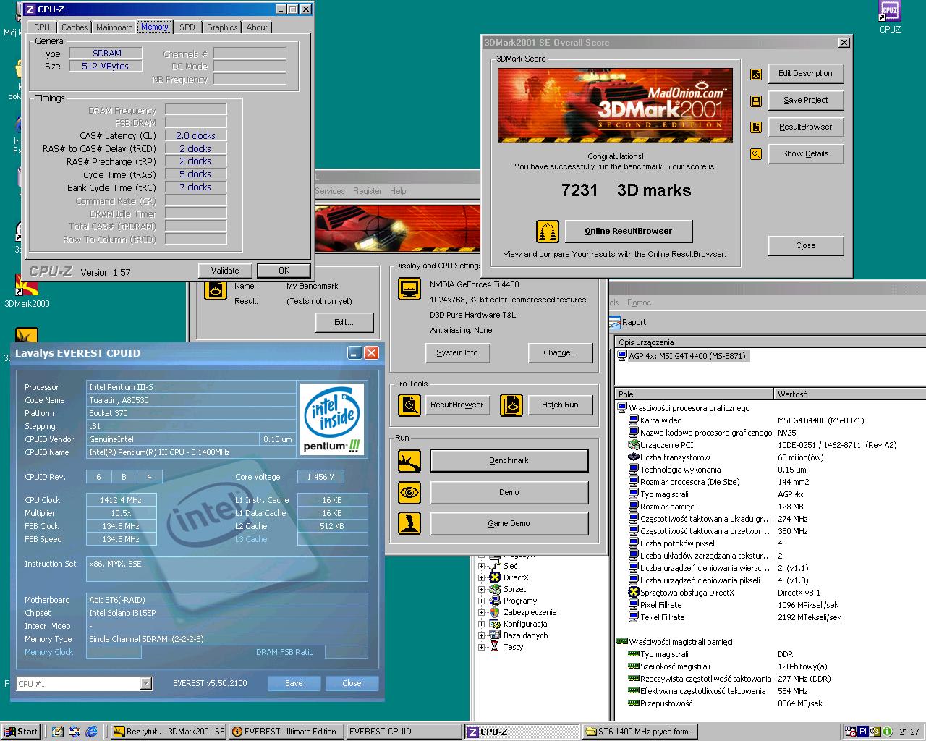Switch to the CPU tab in CPU-Z
Screen dimensions: 926x741
[42, 27]
